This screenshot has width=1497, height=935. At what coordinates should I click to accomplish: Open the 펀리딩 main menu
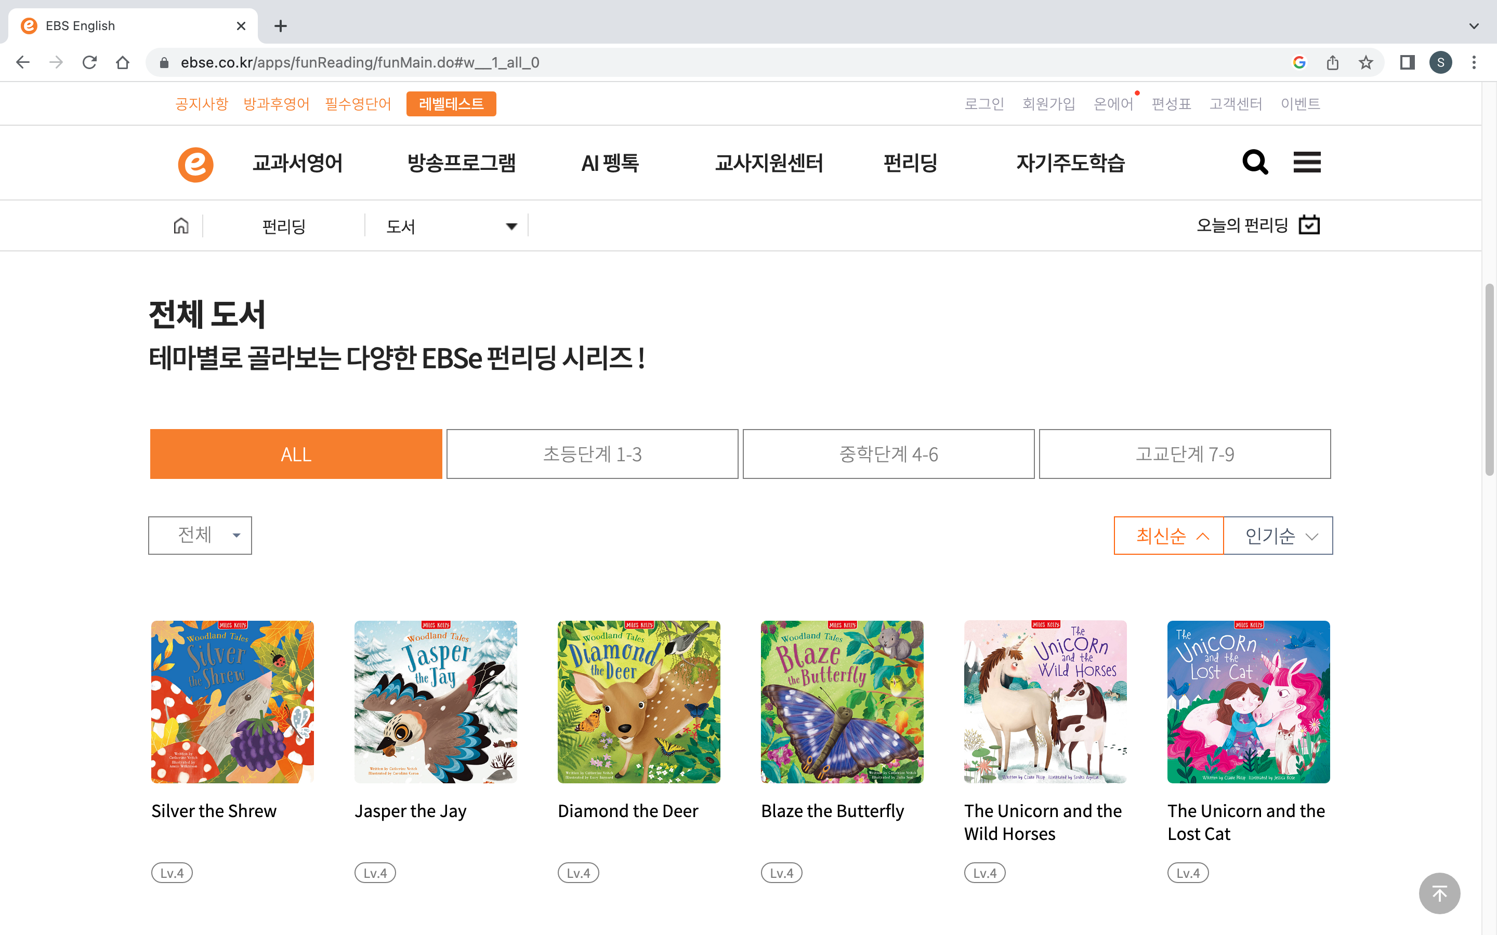910,163
